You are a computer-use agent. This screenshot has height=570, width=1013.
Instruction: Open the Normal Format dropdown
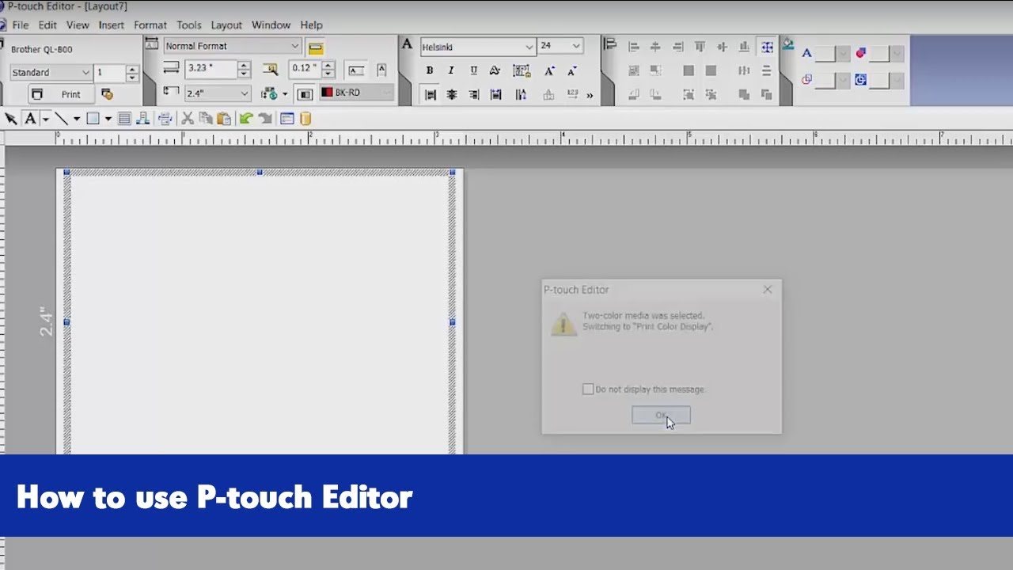tap(232, 46)
